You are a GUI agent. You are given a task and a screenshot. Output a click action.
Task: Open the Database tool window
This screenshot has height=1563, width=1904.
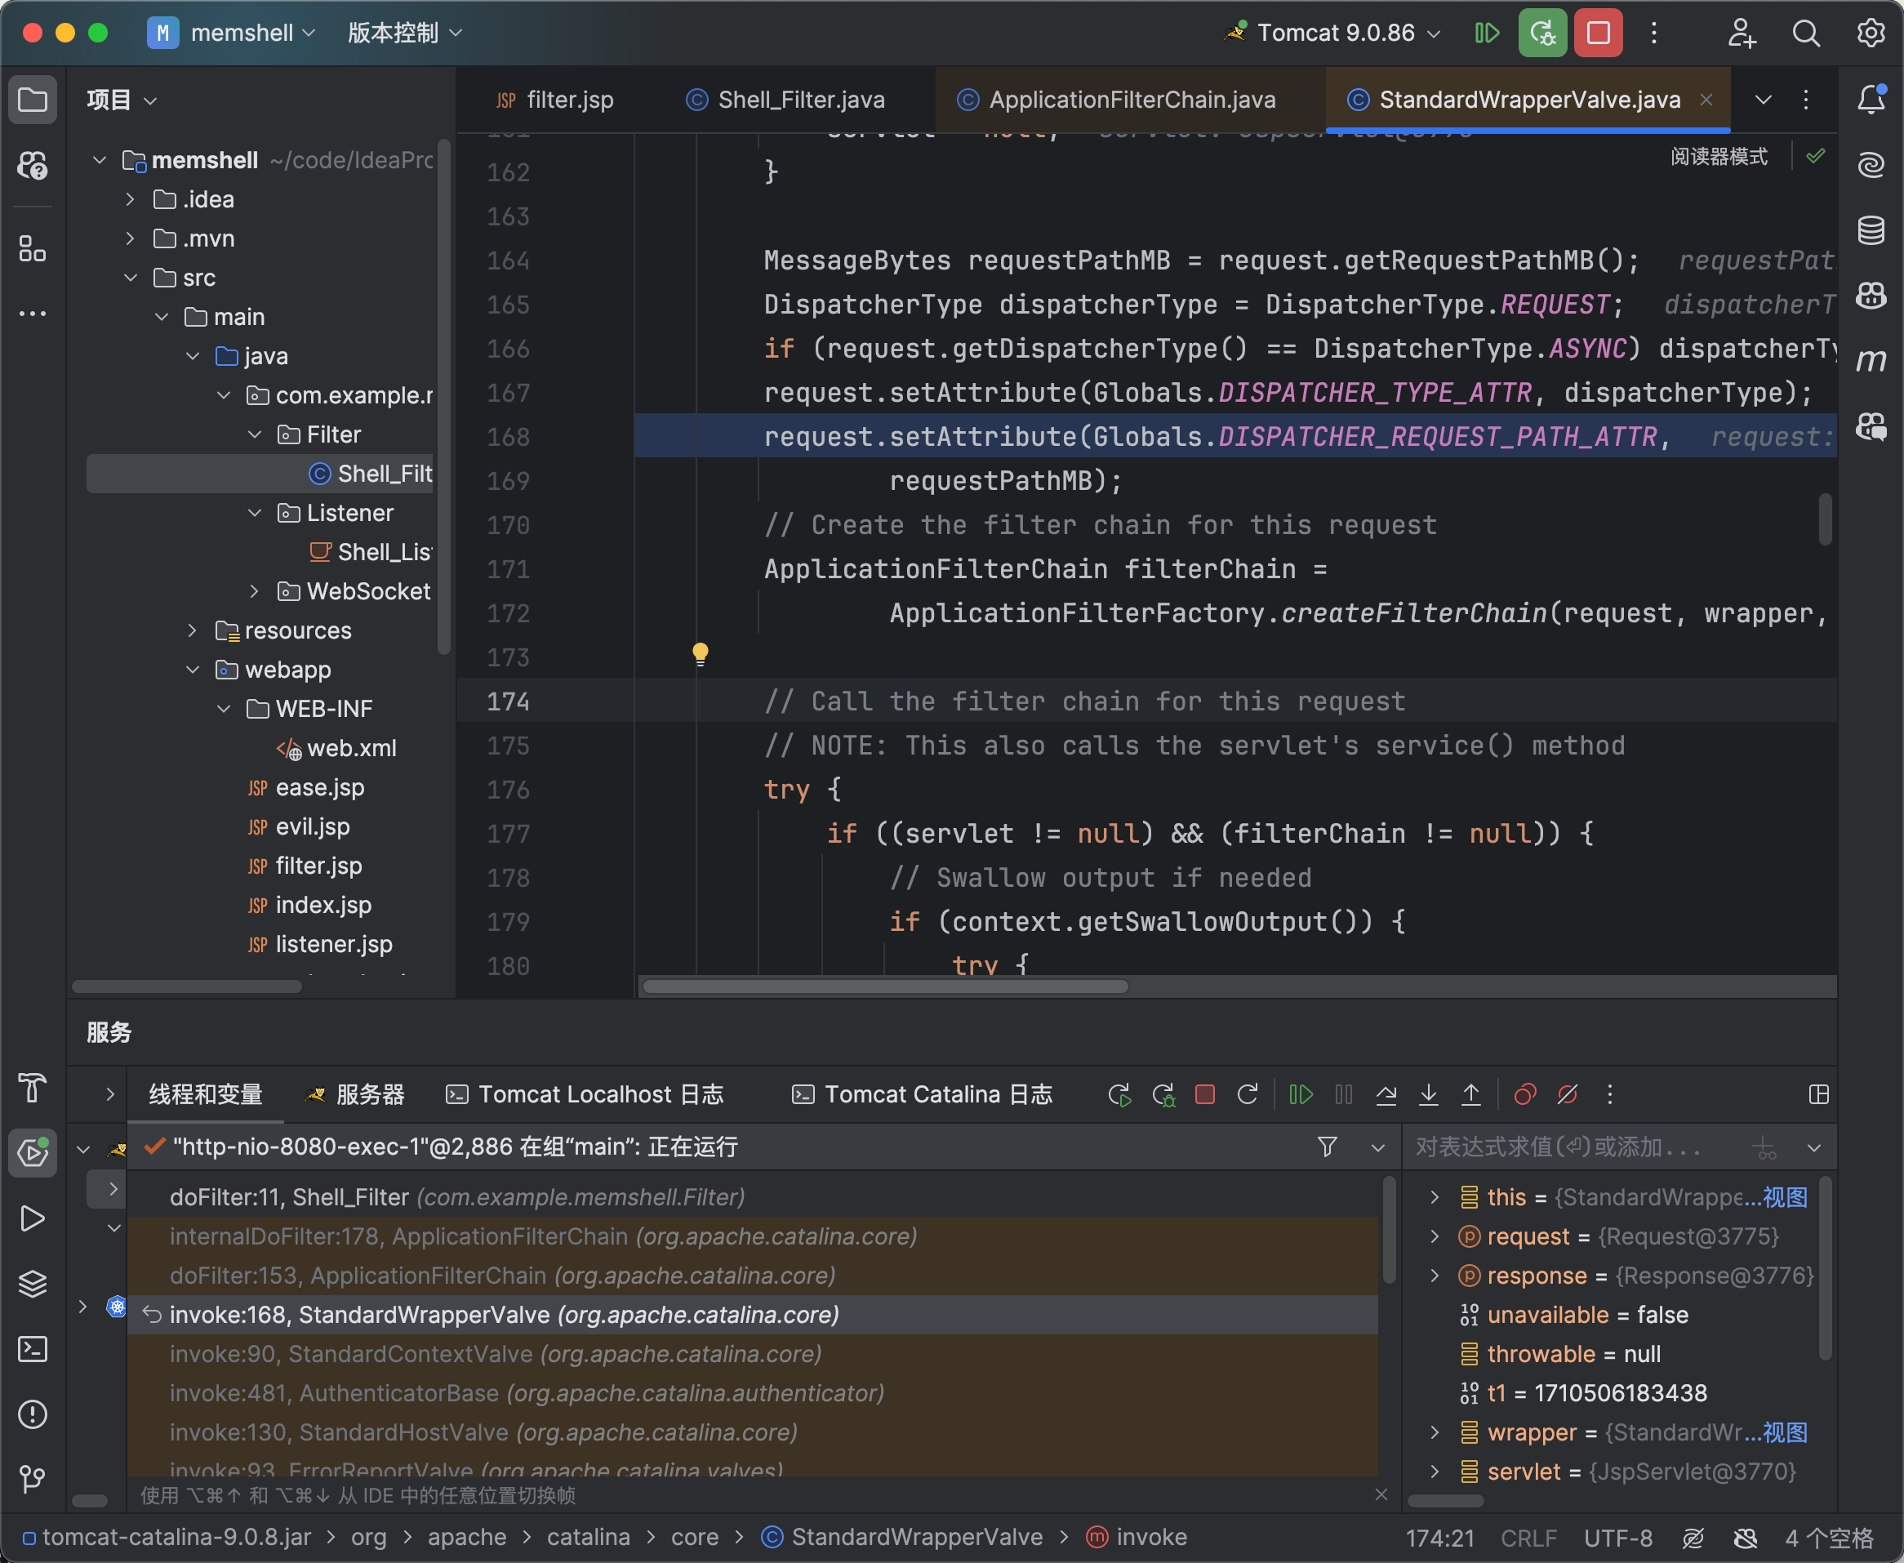[1871, 229]
